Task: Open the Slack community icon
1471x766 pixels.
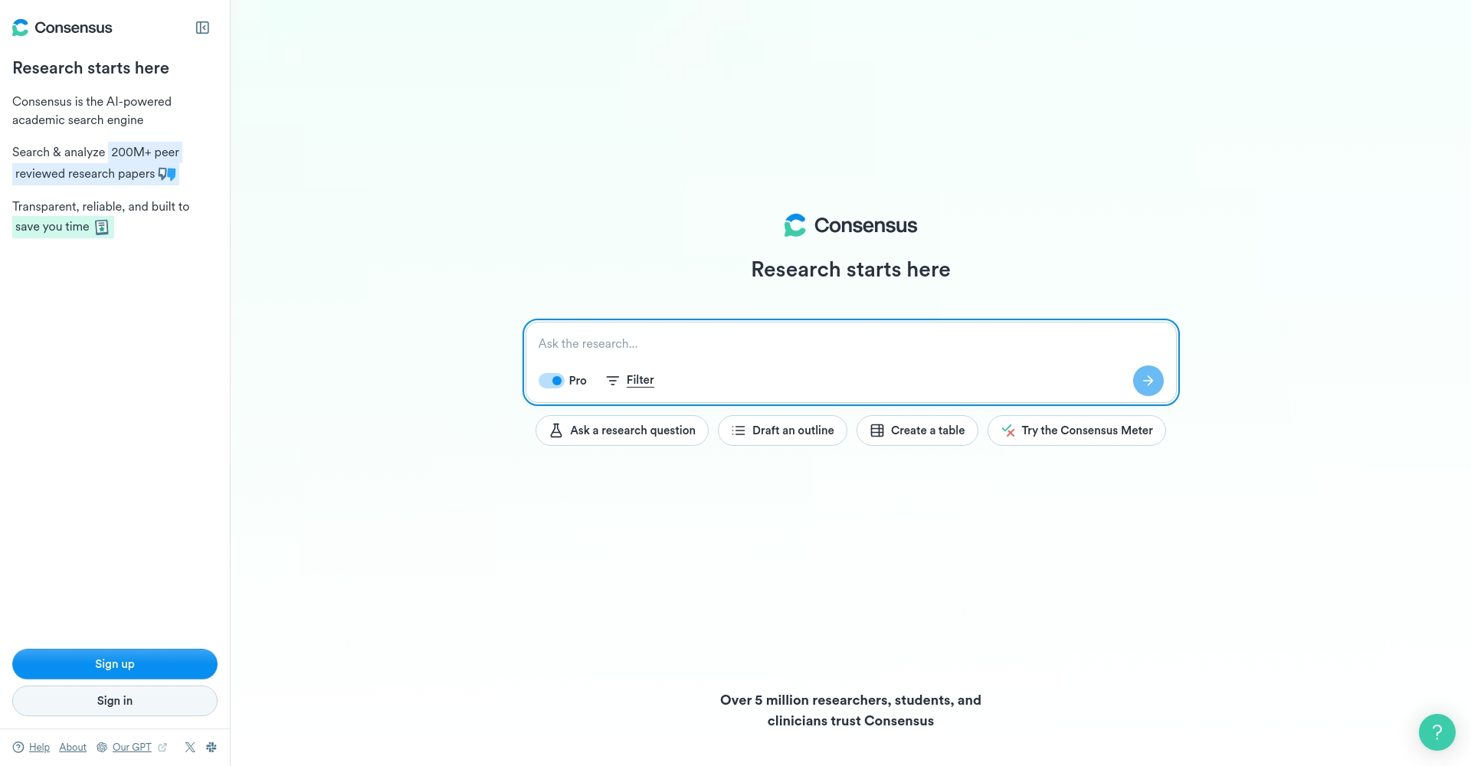Action: pos(211,748)
